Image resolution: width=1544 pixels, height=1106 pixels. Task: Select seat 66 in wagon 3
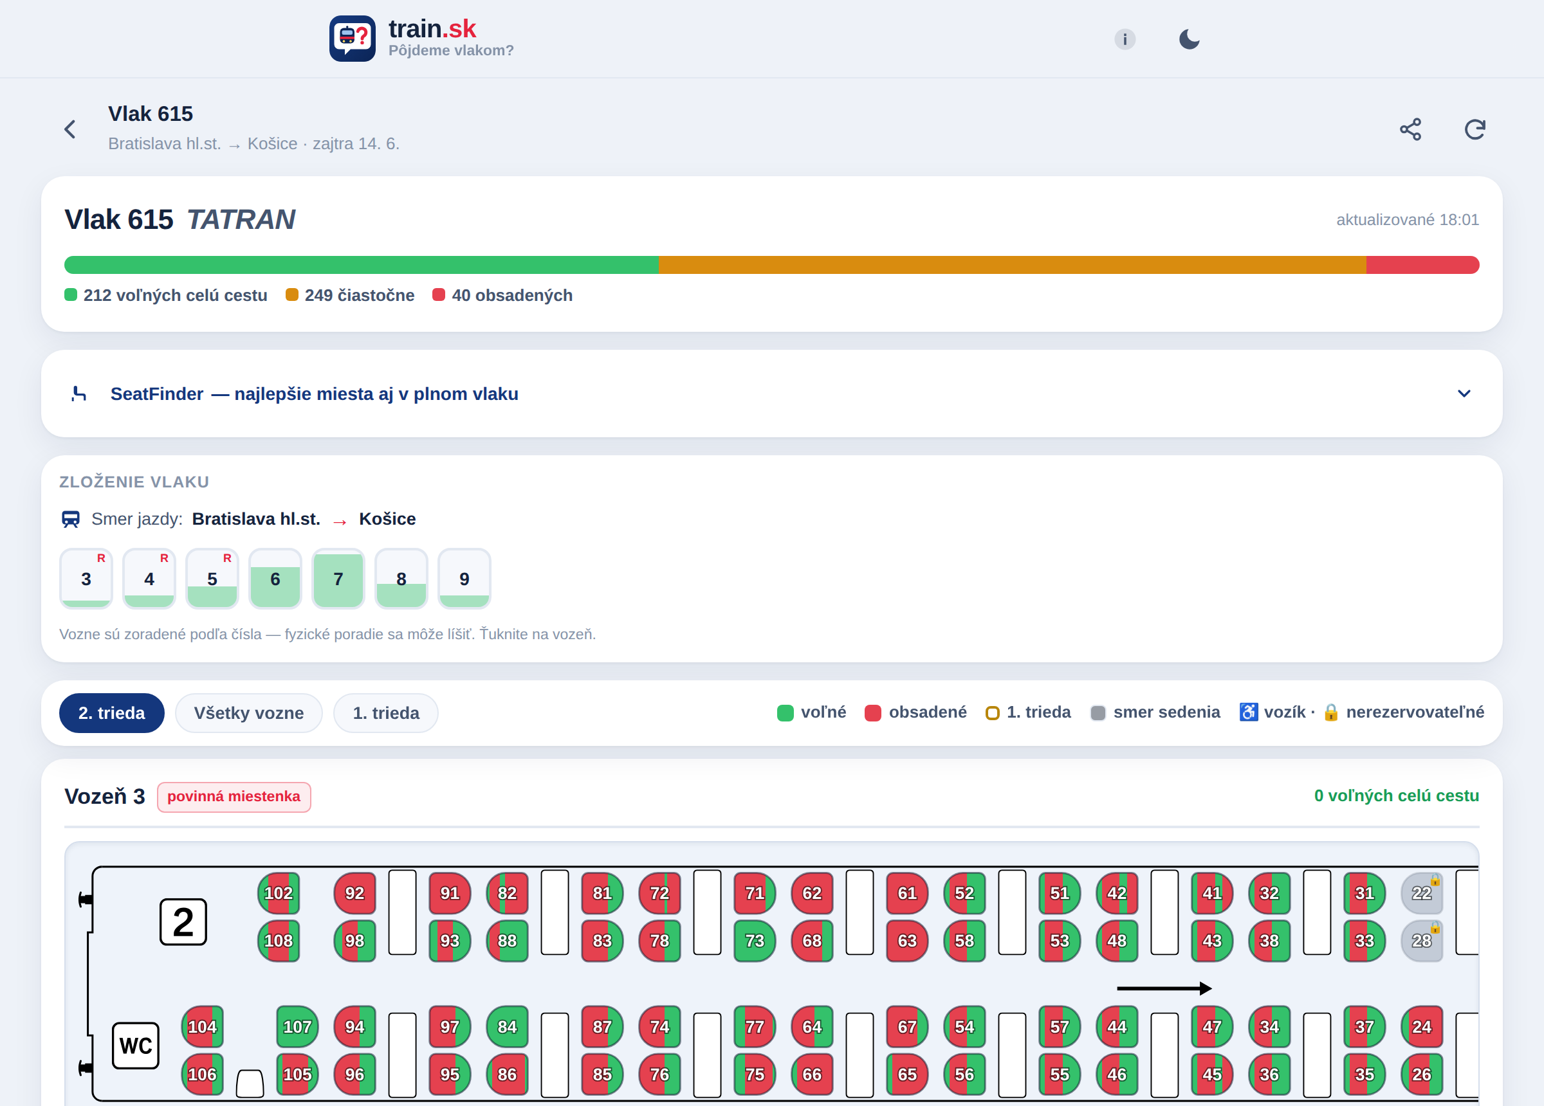[x=812, y=1074]
